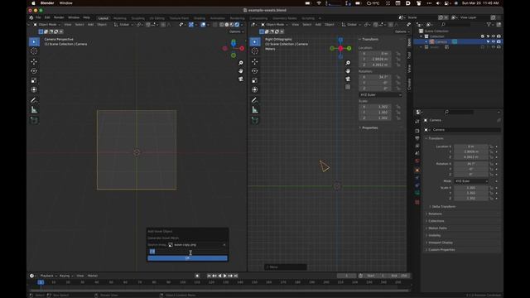Toggle Collection exclude checkbox in Outliner
The image size is (530, 298).
pos(483,36)
